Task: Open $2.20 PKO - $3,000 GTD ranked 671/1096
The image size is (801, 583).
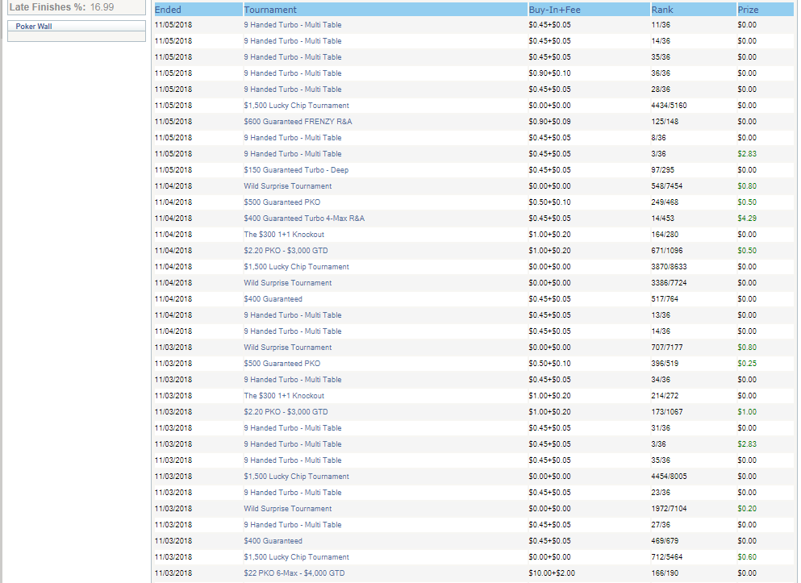Action: (286, 251)
